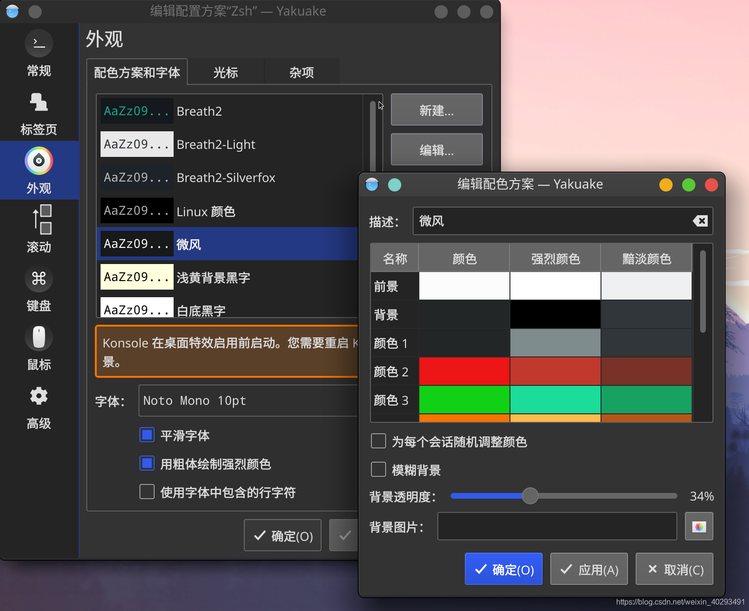Viewport: 749px width, 611px height.
Task: Click the 编辑... button
Action: [x=436, y=150]
